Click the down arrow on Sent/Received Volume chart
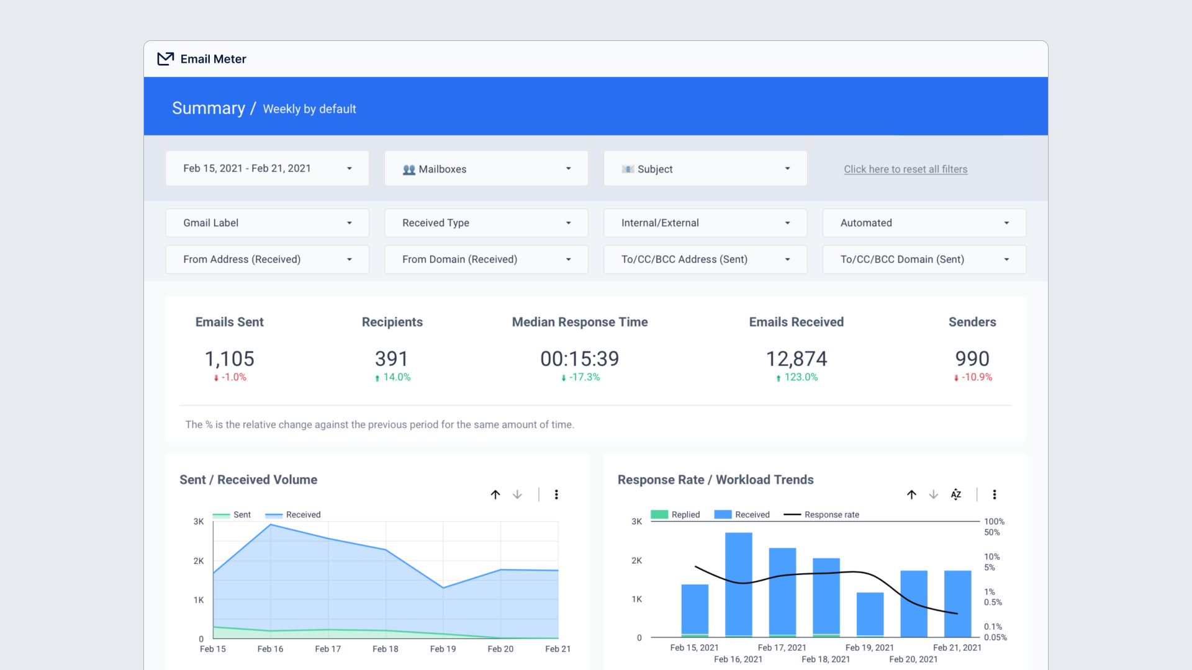Viewport: 1192px width, 670px height. (x=517, y=494)
